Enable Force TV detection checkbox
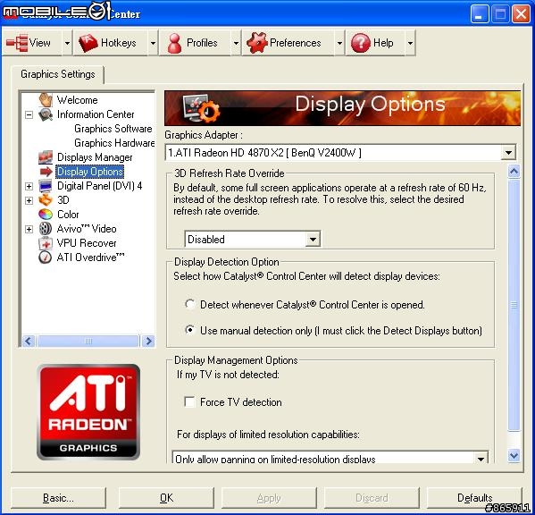This screenshot has height=515, width=535. [x=189, y=401]
